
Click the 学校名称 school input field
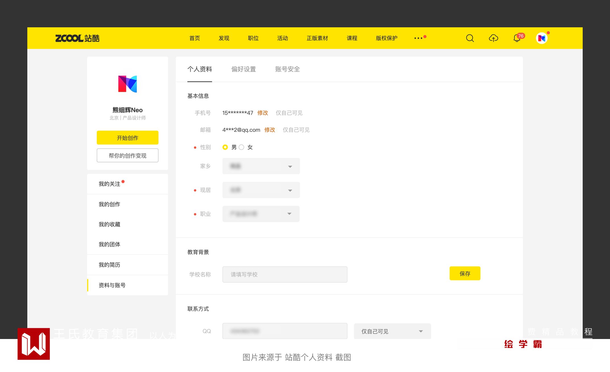[x=285, y=274]
